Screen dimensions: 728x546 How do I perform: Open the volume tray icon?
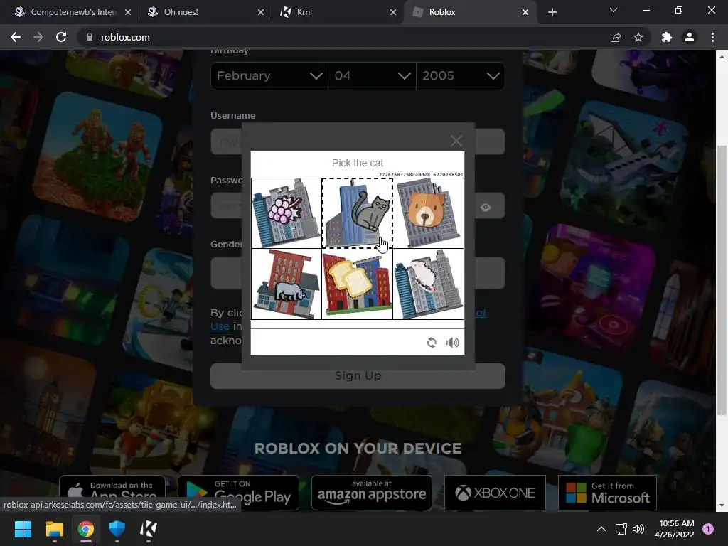pyautogui.click(x=638, y=529)
